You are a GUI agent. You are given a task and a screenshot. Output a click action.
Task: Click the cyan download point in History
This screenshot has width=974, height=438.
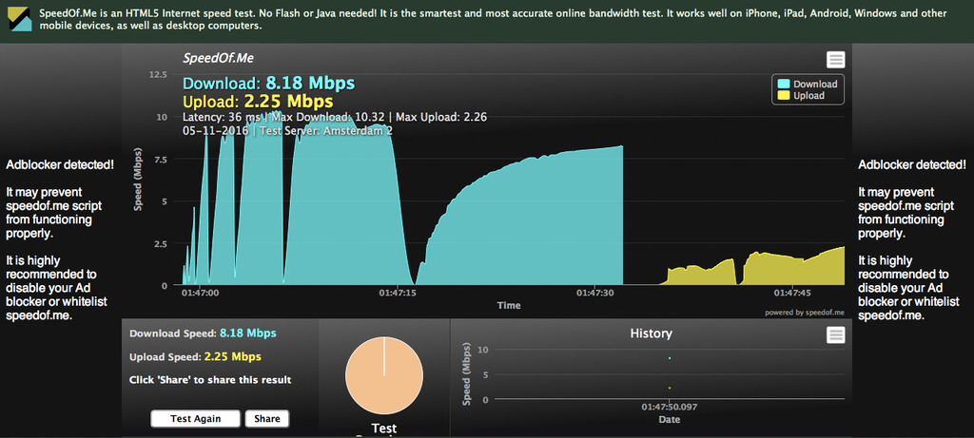(x=669, y=358)
